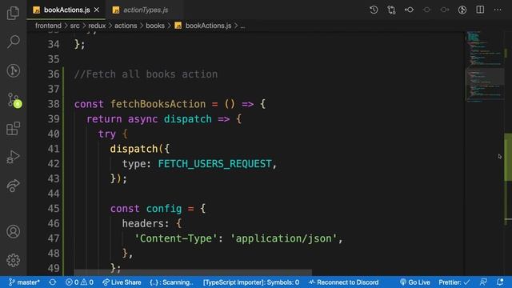Viewport: 512px width, 288px height.
Task: Open the Run and Debug view
Action: coord(13,157)
